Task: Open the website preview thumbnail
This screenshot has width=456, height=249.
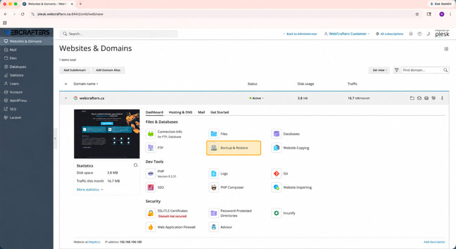Action: click(107, 134)
